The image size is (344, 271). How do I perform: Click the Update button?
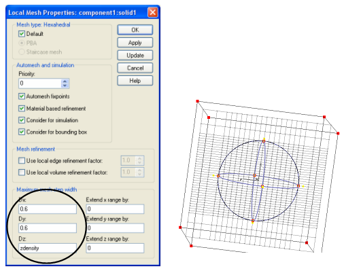click(135, 55)
